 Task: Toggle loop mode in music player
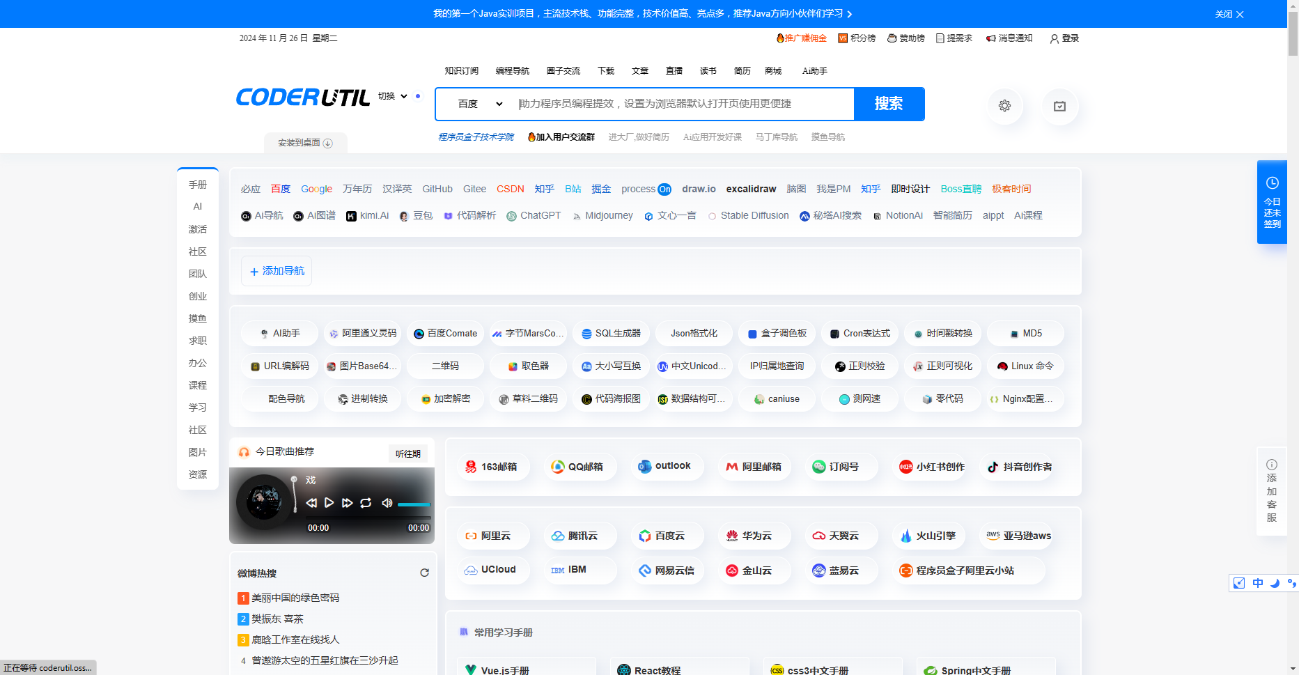click(366, 503)
